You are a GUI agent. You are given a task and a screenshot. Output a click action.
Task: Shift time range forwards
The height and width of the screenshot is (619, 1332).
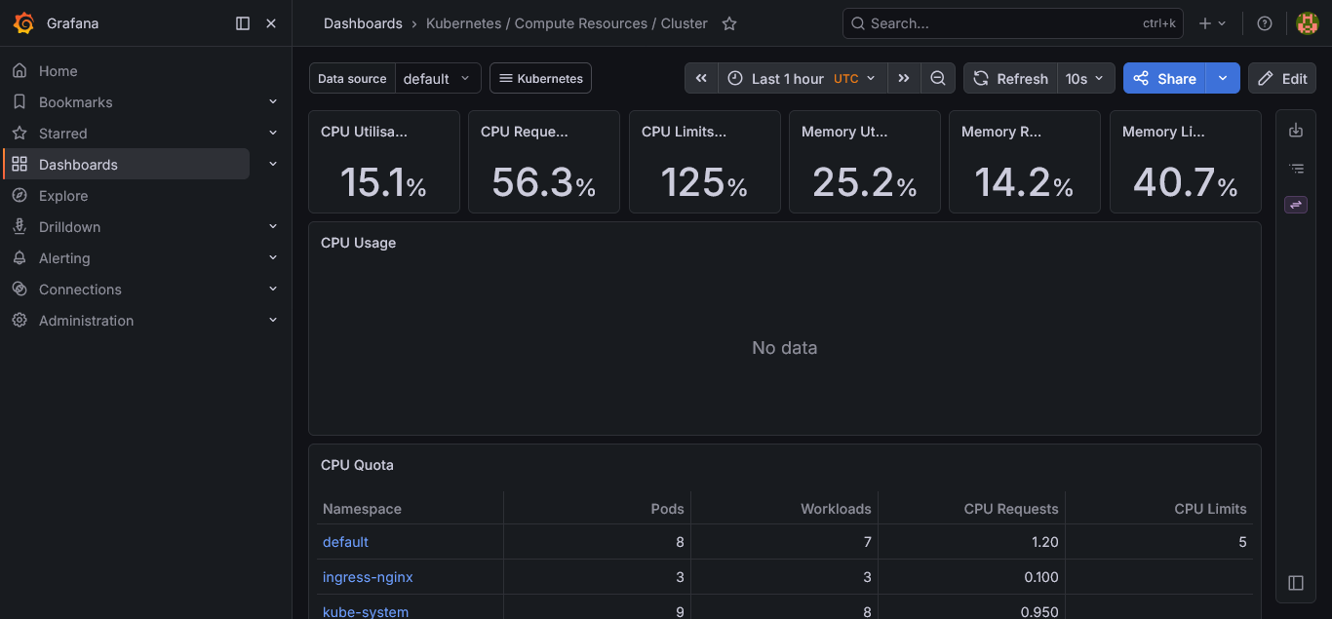[x=904, y=79]
